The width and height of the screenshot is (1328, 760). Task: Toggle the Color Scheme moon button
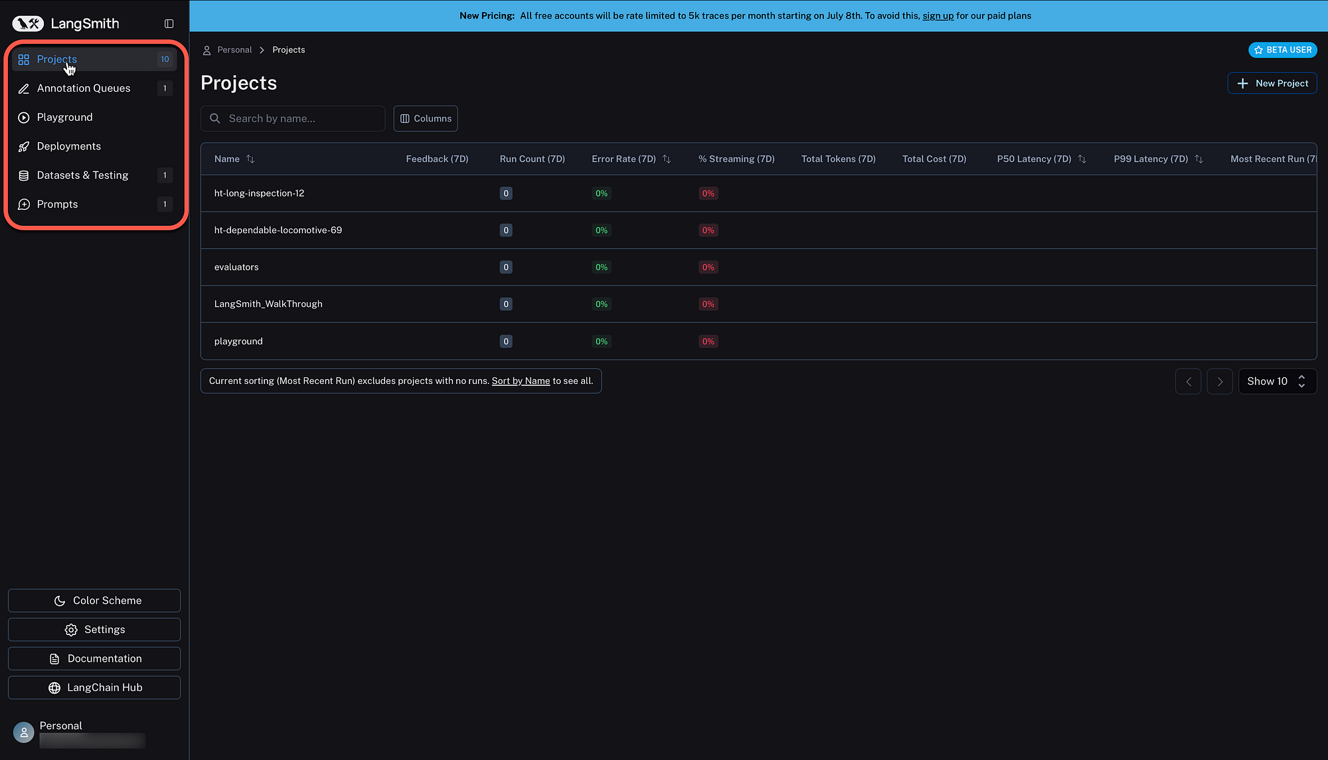(94, 601)
